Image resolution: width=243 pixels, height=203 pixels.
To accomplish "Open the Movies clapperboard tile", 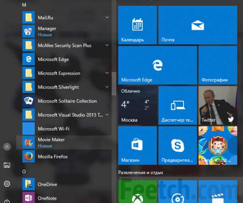I will pyautogui.click(x=218, y=192).
